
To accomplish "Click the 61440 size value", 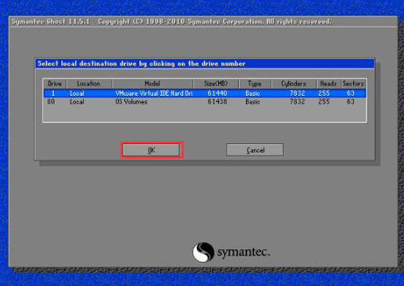I will pyautogui.click(x=217, y=94).
